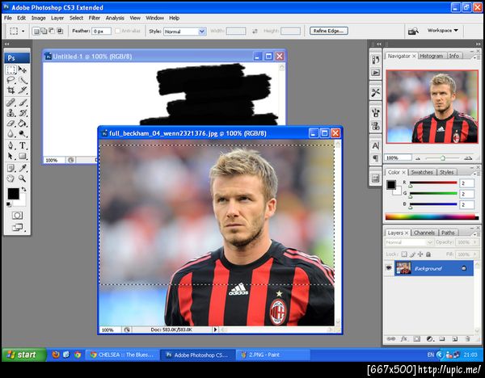Select the Rectangular Marquee tool
The width and height of the screenshot is (485, 378).
tap(11, 69)
